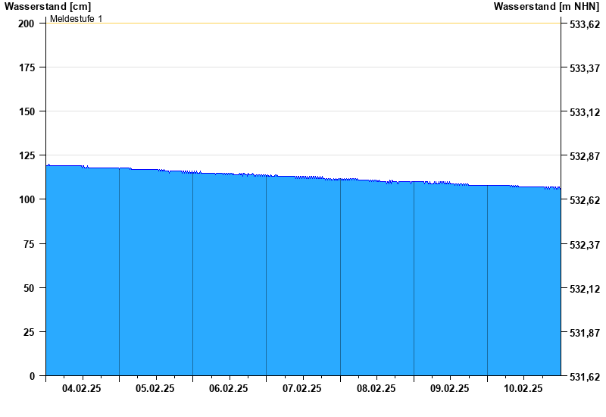Image resolution: width=606 pixels, height=417 pixels.
Task: Click the 'Meldestufe 1' threshold label
Action: pyautogui.click(x=76, y=18)
